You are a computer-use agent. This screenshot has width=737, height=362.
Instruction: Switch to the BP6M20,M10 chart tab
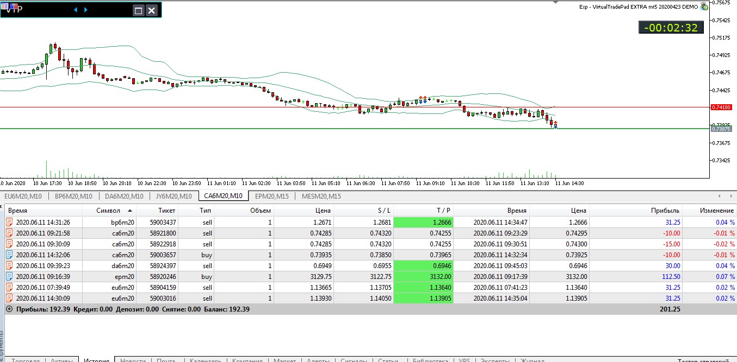(73, 196)
